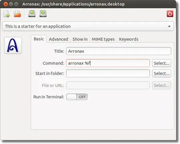Click the Command input field
The width and height of the screenshot is (180, 144).
coord(108,63)
